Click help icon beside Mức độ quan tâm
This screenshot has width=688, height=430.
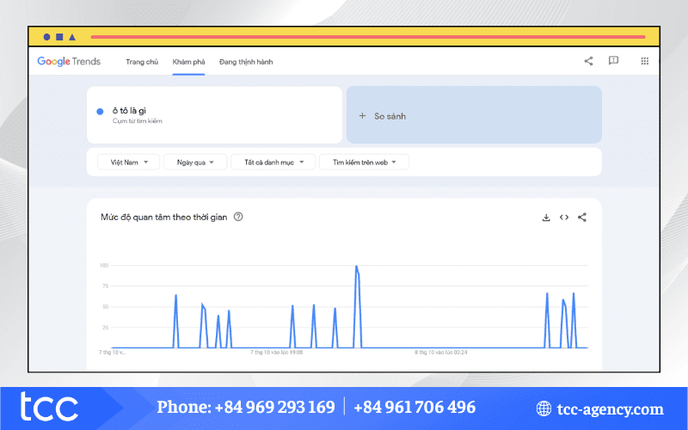(x=238, y=217)
